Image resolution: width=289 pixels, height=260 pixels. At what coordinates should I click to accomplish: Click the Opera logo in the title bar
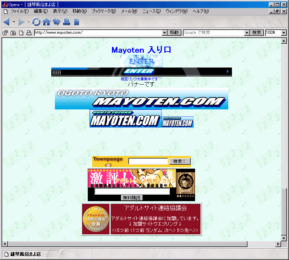(5, 5)
